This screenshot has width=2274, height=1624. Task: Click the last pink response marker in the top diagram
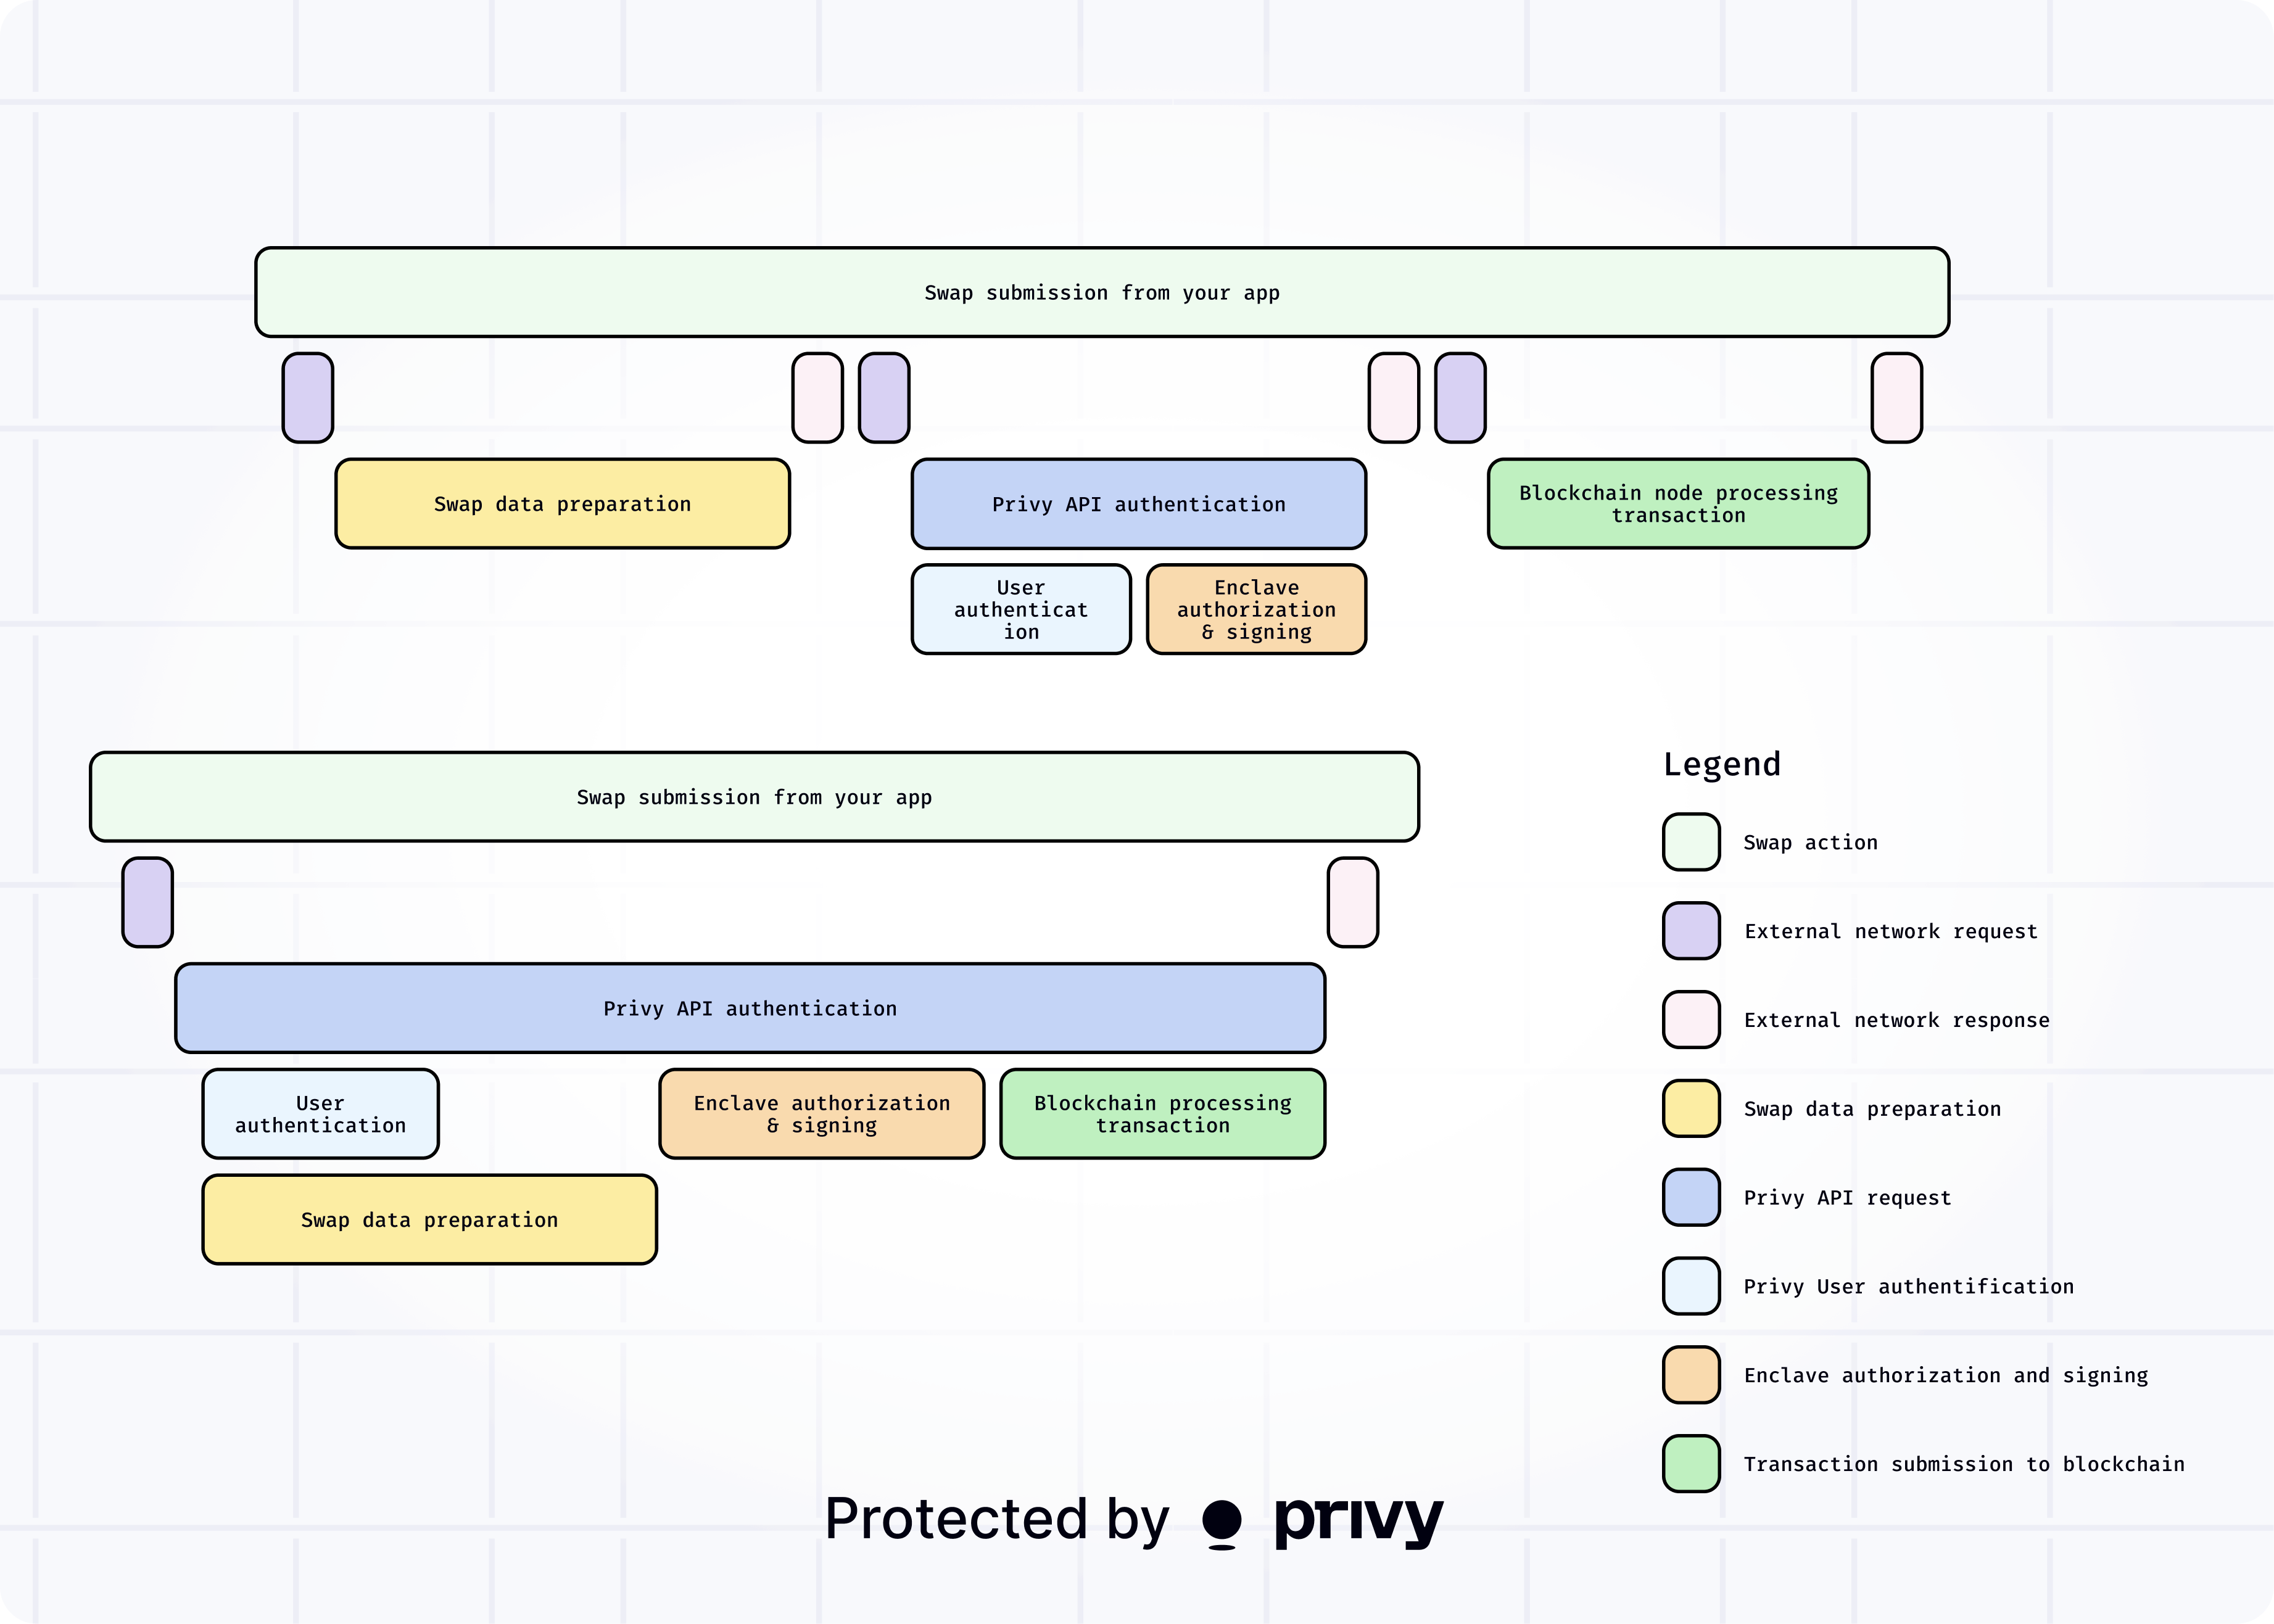point(1896,397)
